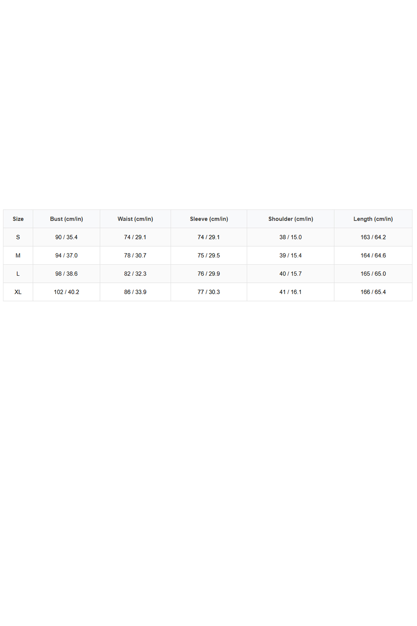Click bust value 90 / 35.4
417x626 pixels.
pyautogui.click(x=66, y=237)
